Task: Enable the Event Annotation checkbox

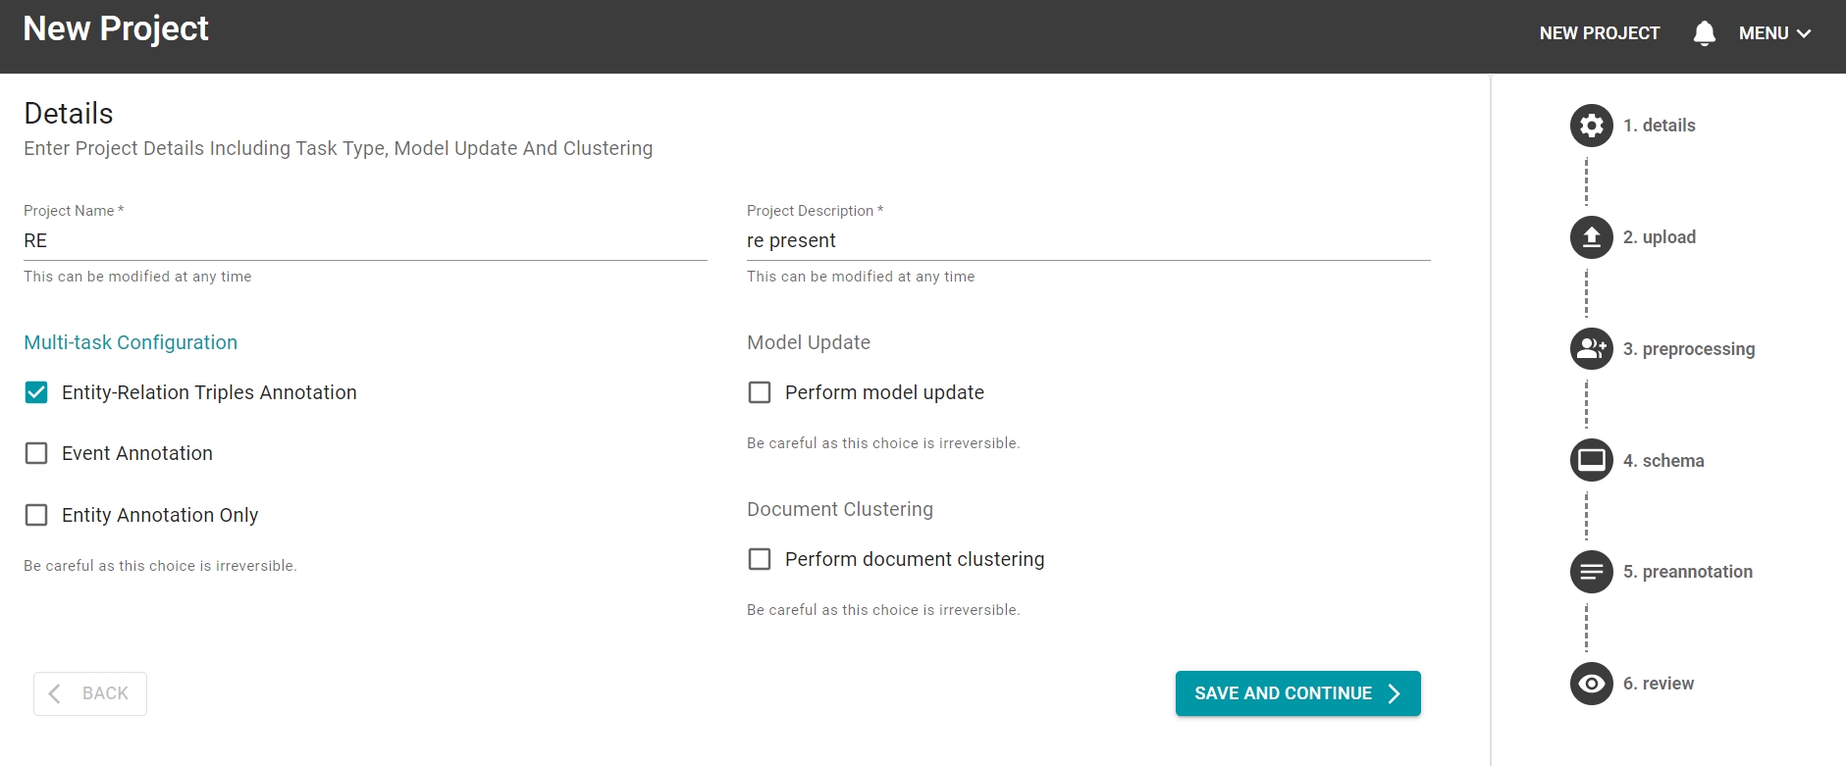Action: point(36,453)
